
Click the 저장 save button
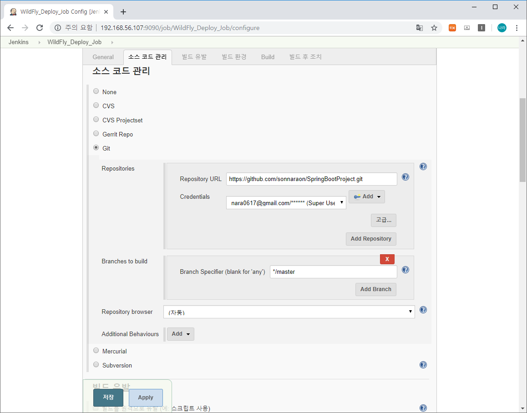[x=108, y=398]
